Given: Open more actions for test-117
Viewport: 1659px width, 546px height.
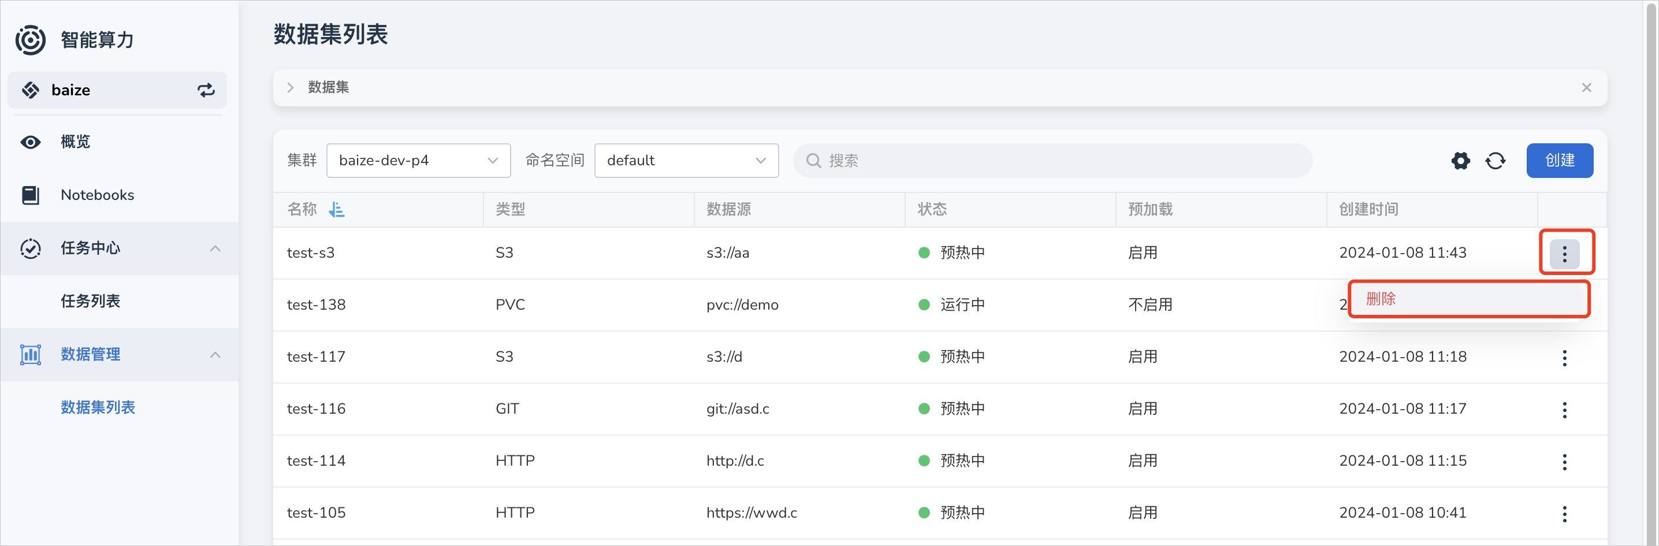Looking at the screenshot, I should point(1564,358).
